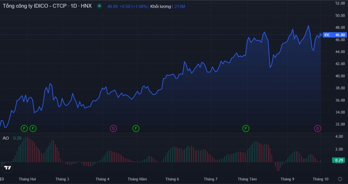
Task: Click the 32.00 price axis label
Action: (x=340, y=124)
